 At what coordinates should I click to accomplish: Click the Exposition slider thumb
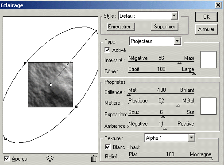pos(163,117)
